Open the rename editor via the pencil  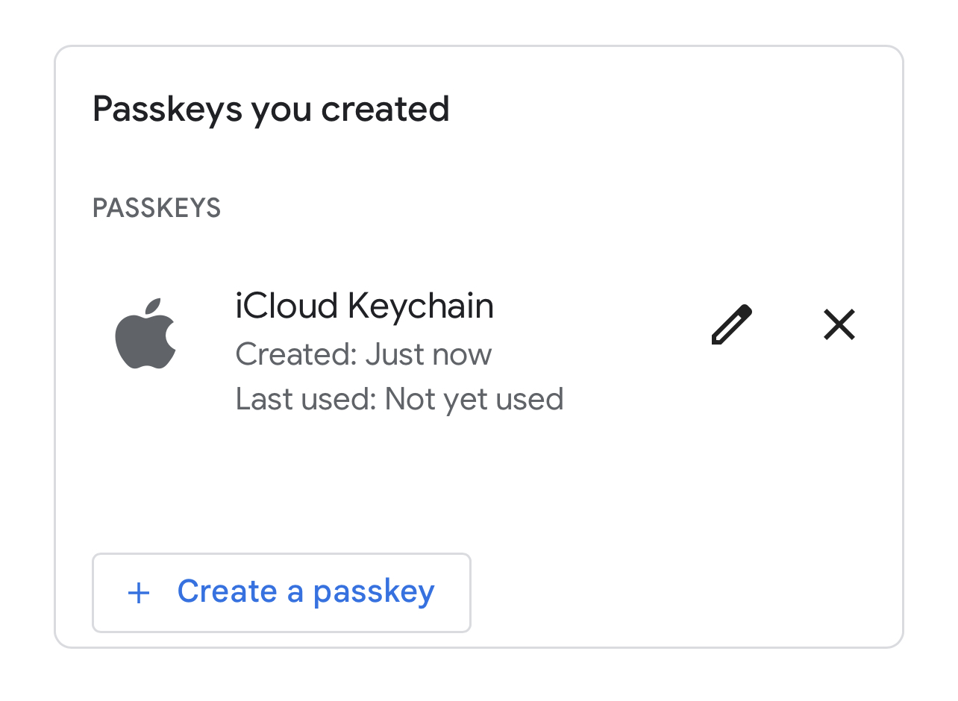(731, 325)
